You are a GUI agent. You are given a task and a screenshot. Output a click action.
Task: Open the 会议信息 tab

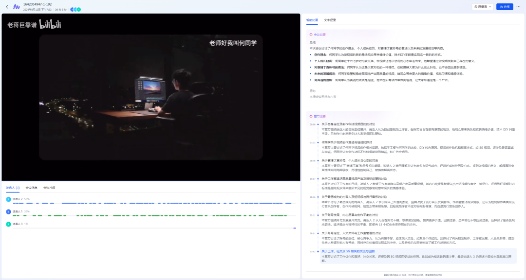tap(32, 188)
